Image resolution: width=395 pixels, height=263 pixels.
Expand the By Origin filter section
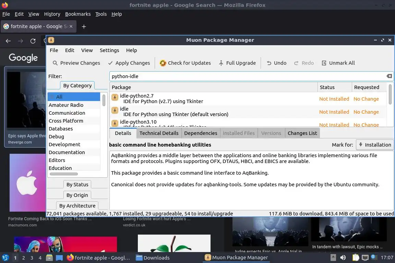click(x=77, y=195)
